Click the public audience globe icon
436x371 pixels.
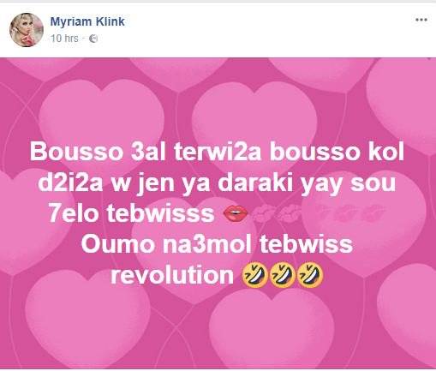pyautogui.click(x=93, y=39)
